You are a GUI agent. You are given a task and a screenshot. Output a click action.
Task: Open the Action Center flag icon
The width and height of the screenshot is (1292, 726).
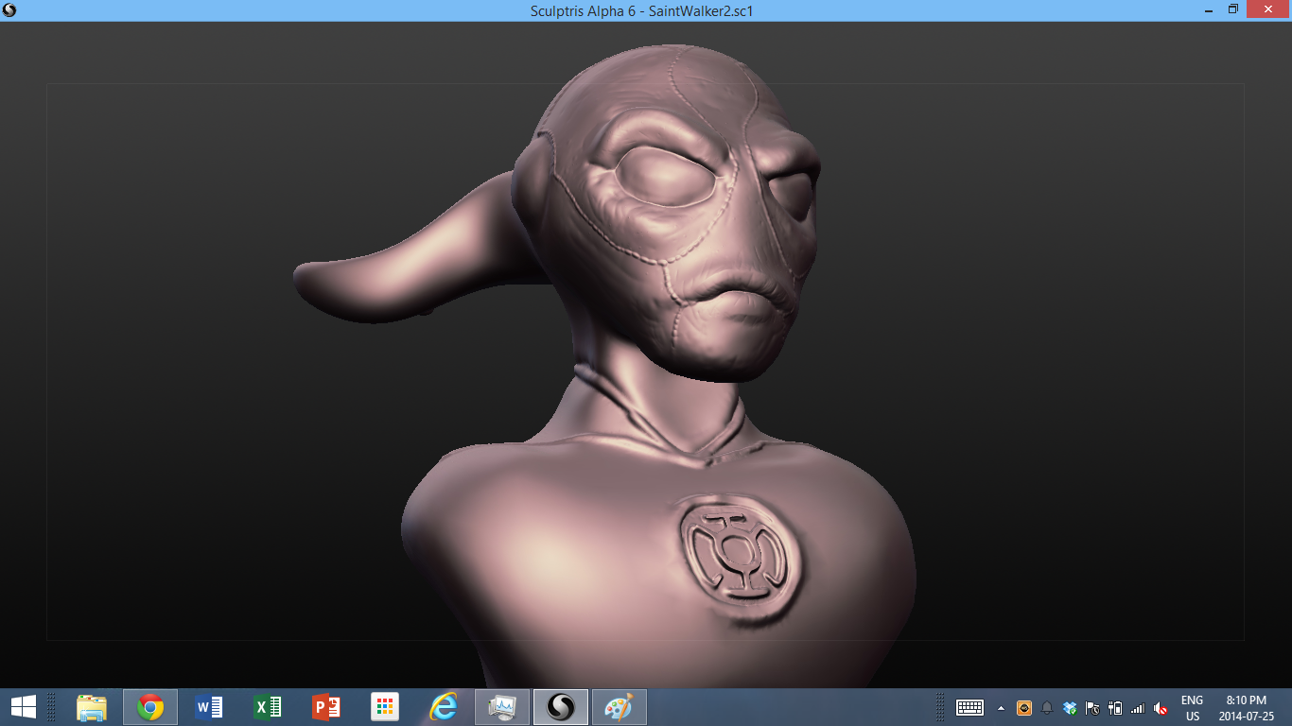click(1092, 708)
